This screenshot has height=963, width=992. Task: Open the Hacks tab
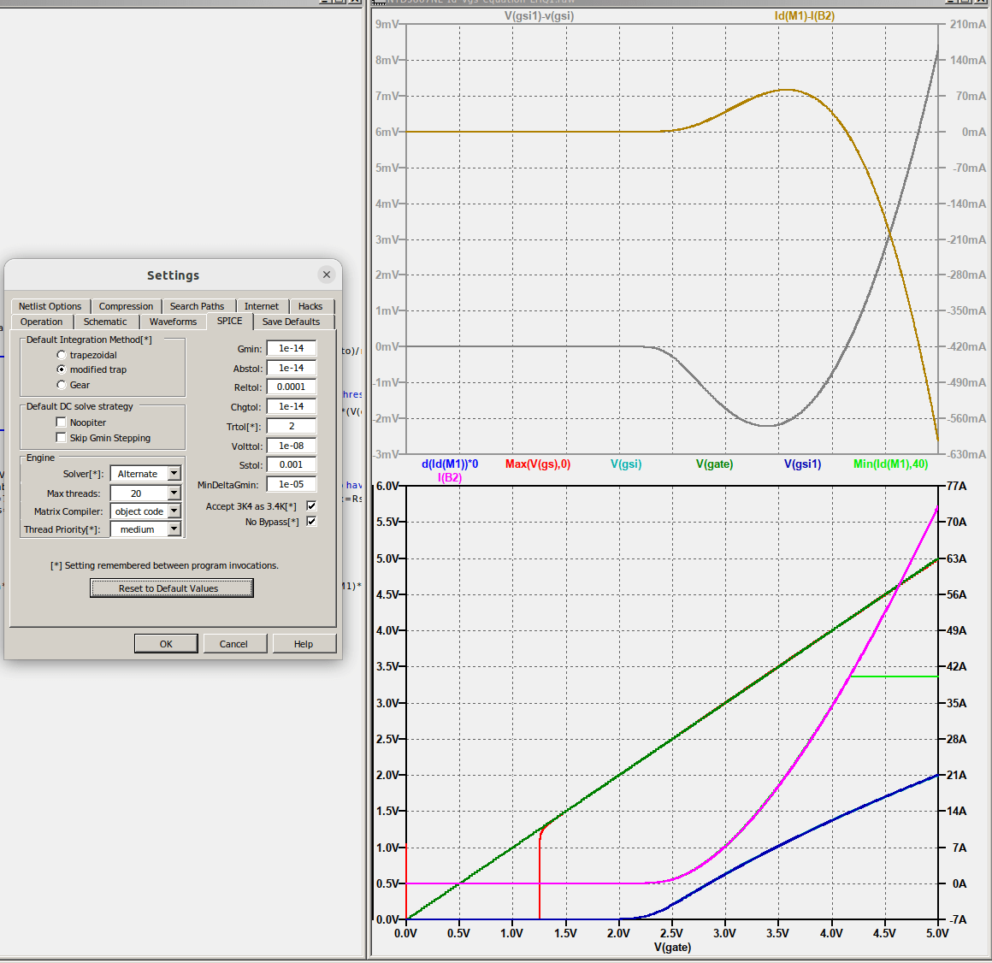tap(310, 306)
